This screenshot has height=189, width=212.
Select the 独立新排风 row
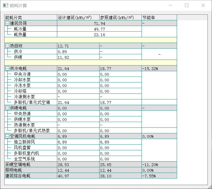[x=24, y=142]
